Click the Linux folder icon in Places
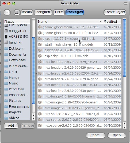130x143 pixels. [6, 72]
